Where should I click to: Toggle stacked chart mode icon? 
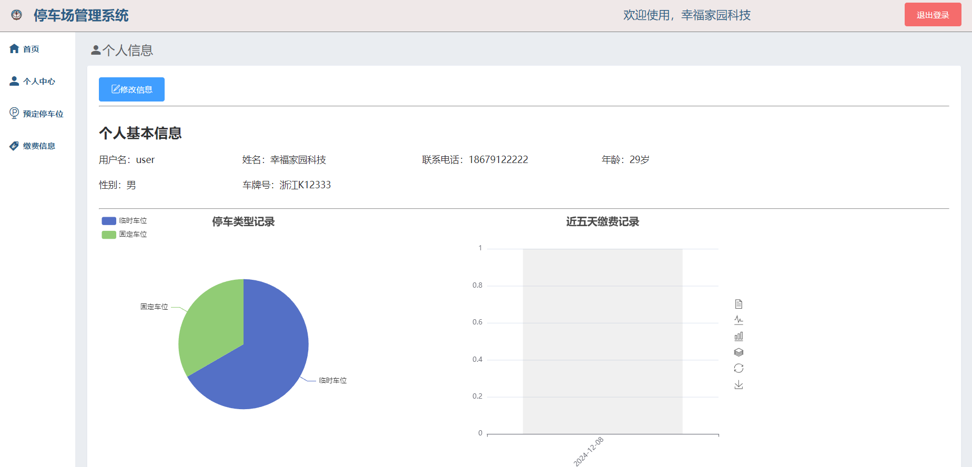[x=738, y=352]
